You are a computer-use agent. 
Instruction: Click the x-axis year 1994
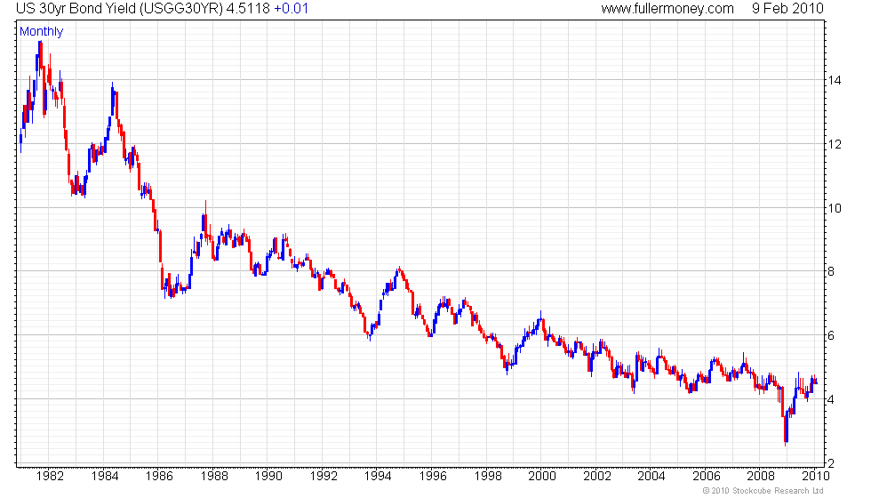378,476
